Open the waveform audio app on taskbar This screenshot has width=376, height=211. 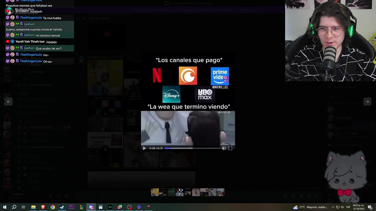[x=110, y=207]
